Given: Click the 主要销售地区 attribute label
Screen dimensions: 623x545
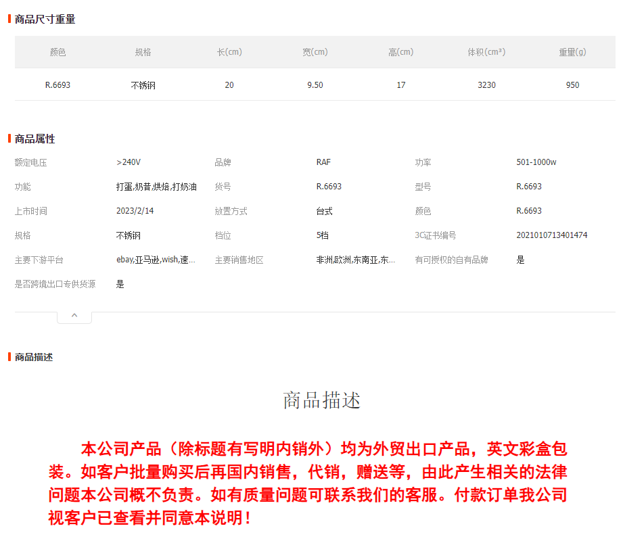Looking at the screenshot, I should (239, 260).
